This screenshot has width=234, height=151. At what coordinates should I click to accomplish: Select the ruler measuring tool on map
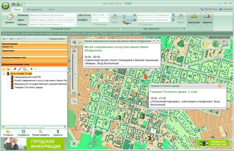[206, 44]
